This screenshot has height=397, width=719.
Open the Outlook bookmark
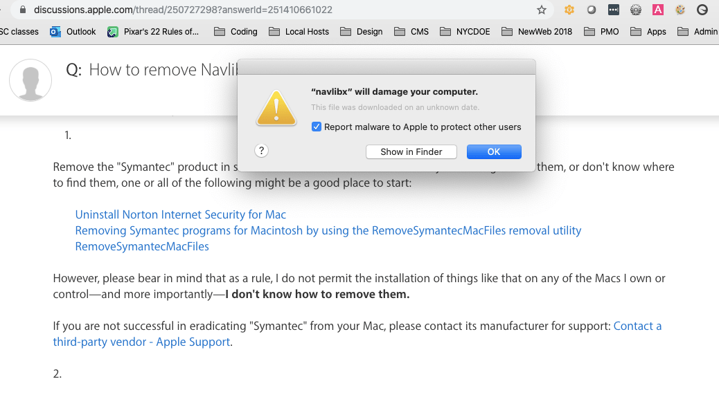pyautogui.click(x=73, y=32)
